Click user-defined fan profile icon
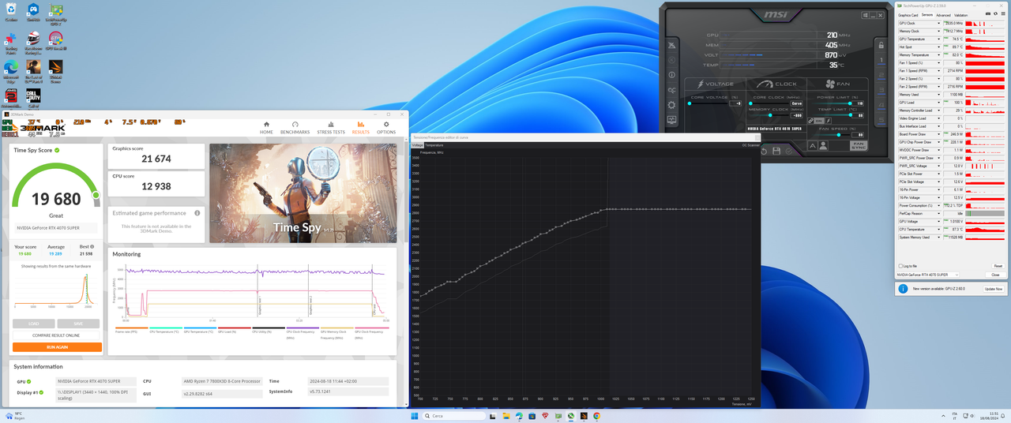1011x423 pixels. point(823,146)
